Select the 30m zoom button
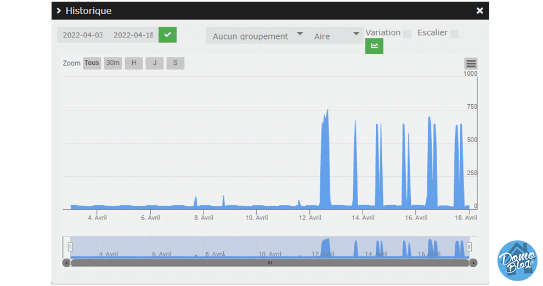Image resolution: width=543 pixels, height=286 pixels. pyautogui.click(x=113, y=63)
